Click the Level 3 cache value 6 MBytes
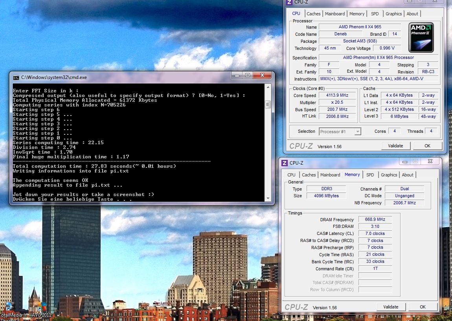452x321 pixels. tap(399, 116)
